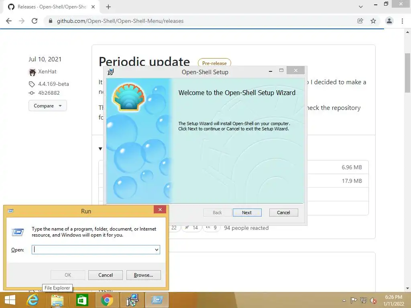The height and width of the screenshot is (308, 411).
Task: Switch to Run dialog taskbar icon
Action: 157,300
